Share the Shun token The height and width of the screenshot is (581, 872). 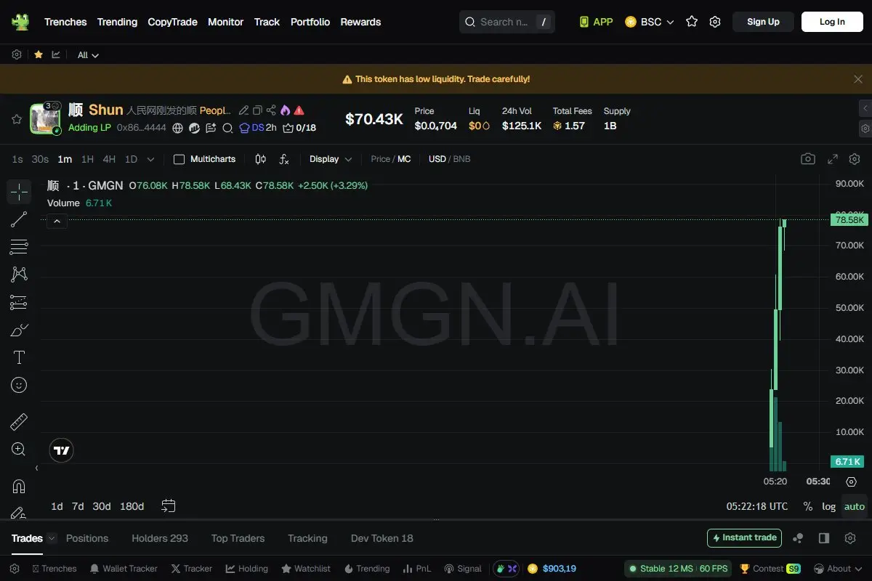tap(271, 110)
